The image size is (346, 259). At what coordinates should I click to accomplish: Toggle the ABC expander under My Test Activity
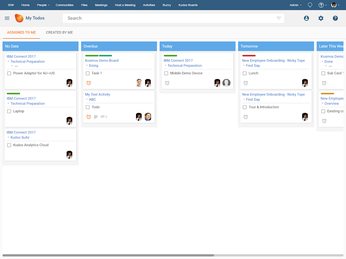coord(87,99)
